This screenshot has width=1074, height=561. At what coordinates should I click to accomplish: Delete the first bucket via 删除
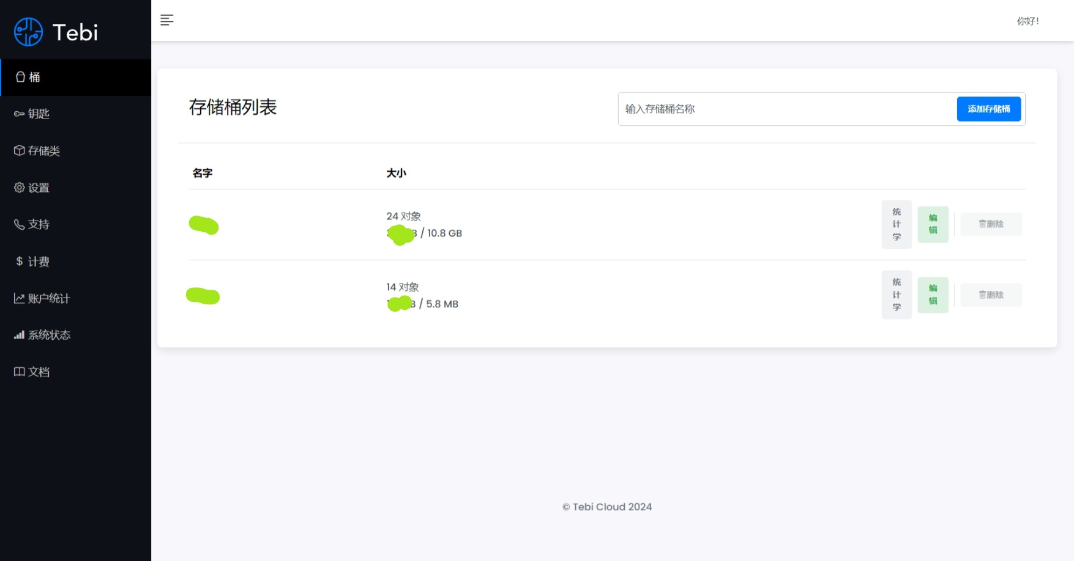[x=991, y=224]
